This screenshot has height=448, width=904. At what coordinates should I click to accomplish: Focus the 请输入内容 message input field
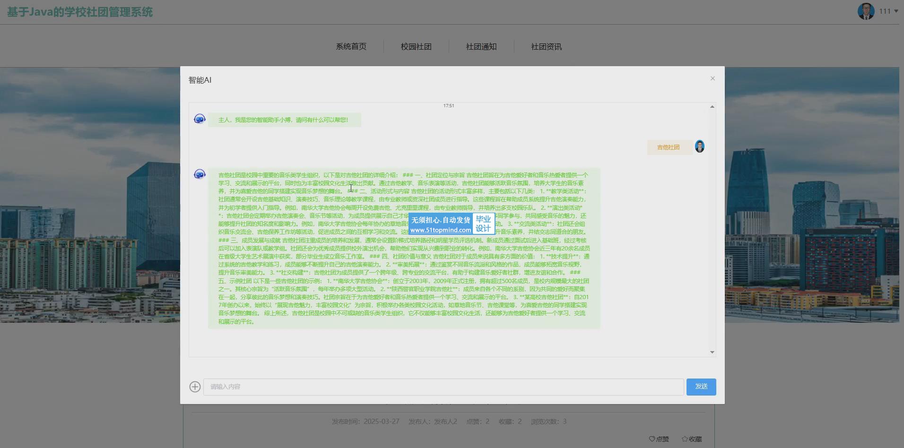tap(443, 387)
